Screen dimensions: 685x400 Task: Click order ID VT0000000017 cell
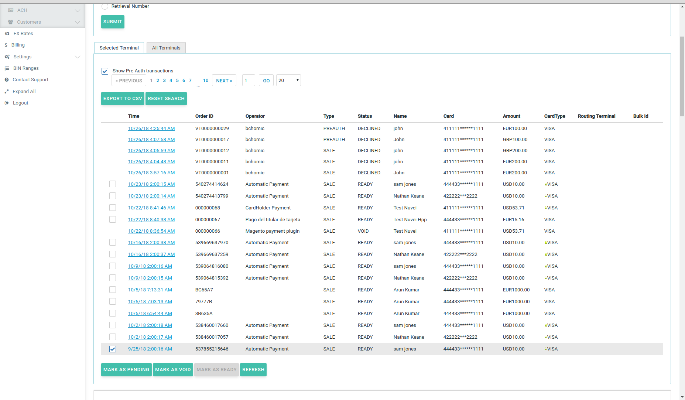pos(212,140)
